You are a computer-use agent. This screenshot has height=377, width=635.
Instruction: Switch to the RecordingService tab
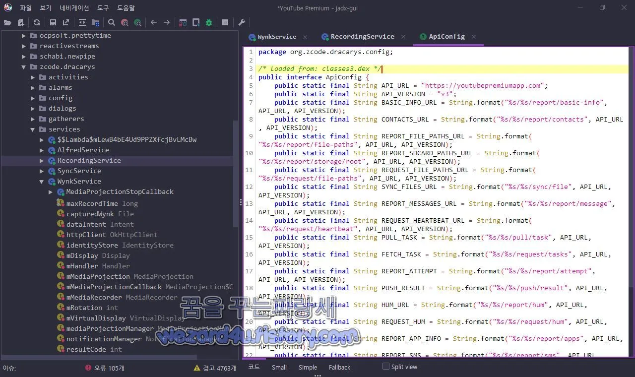(x=363, y=37)
